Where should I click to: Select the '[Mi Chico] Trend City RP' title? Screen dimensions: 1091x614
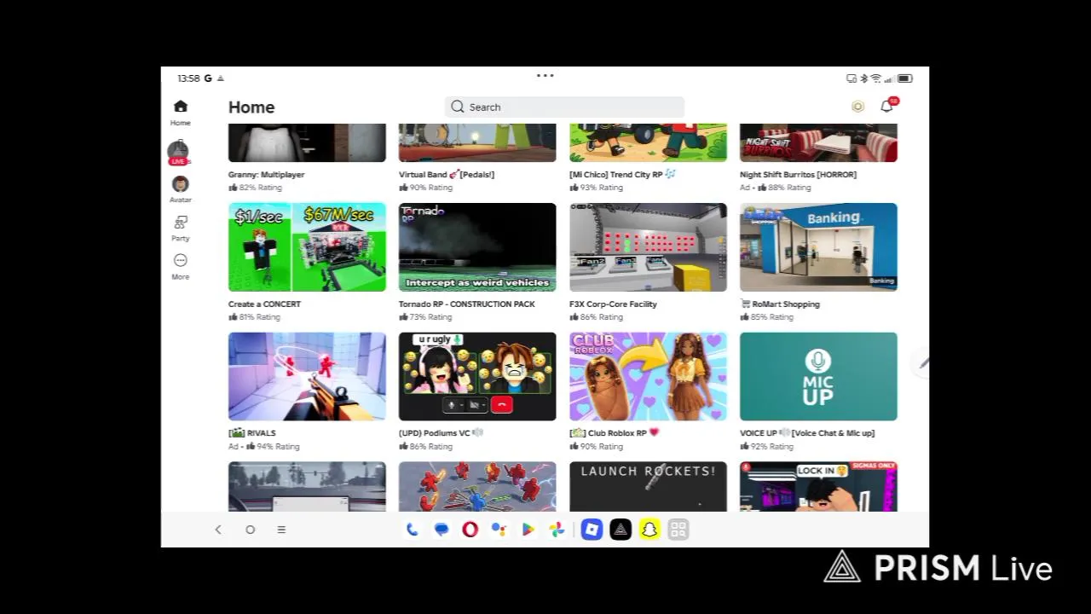click(x=622, y=175)
